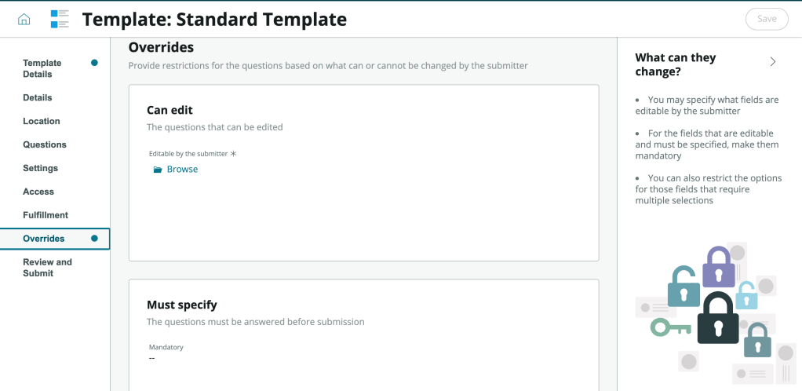Click the Template: Standard Template title
This screenshot has height=391, width=802.
point(214,19)
